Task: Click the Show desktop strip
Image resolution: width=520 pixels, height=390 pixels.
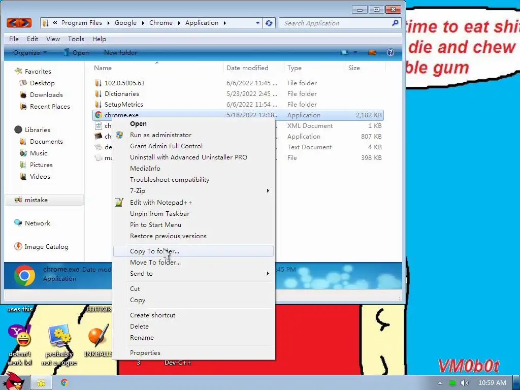Action: (516, 383)
